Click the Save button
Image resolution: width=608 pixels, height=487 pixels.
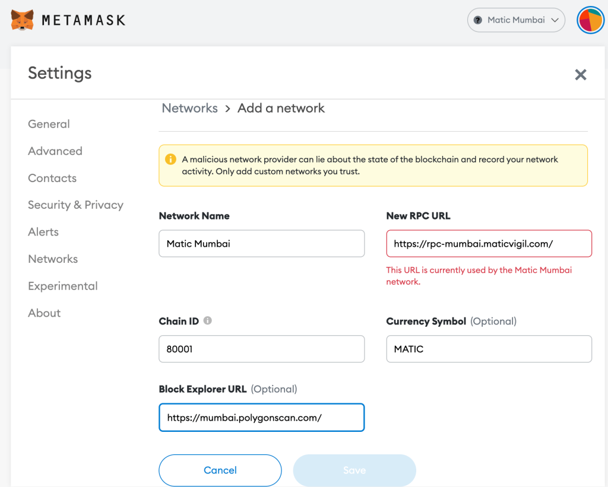354,470
